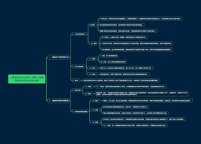This screenshot has width=201, height=144.
Task: Select the green root node of the mind map
Action: 27,79
